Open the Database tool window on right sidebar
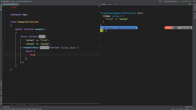The height and width of the screenshot is (110, 196). point(195,7)
